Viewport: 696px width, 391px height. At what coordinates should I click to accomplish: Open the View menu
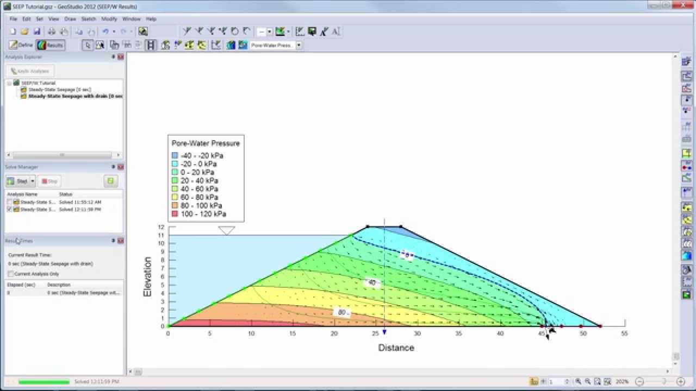click(x=53, y=19)
